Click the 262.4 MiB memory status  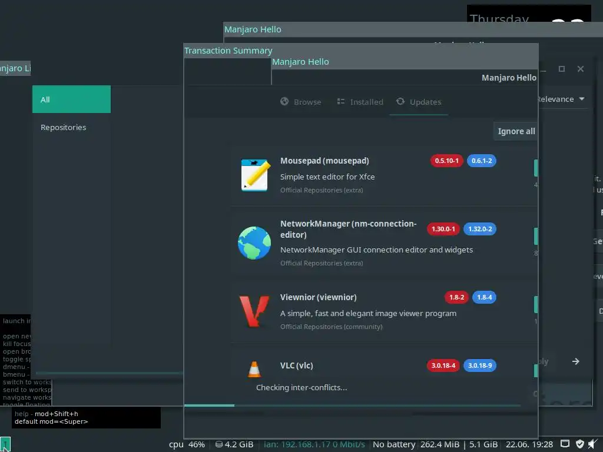[x=440, y=444]
